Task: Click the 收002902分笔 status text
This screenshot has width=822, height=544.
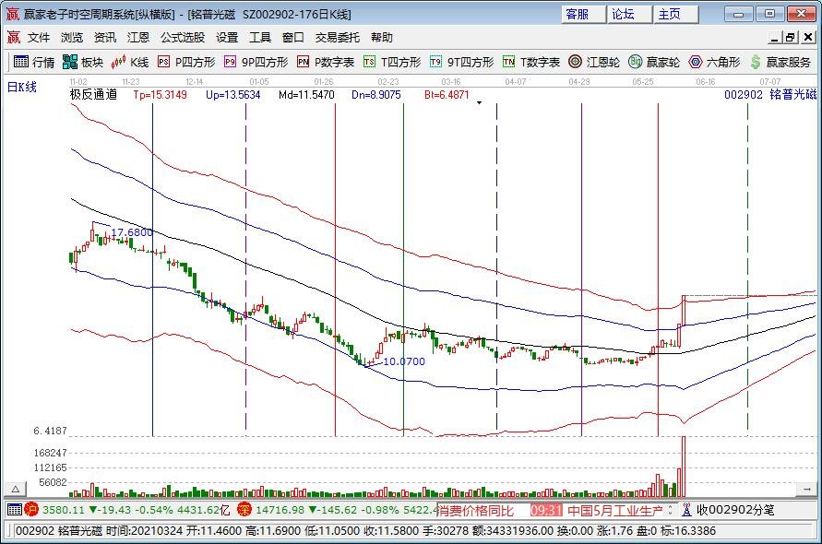Action: coord(735,509)
